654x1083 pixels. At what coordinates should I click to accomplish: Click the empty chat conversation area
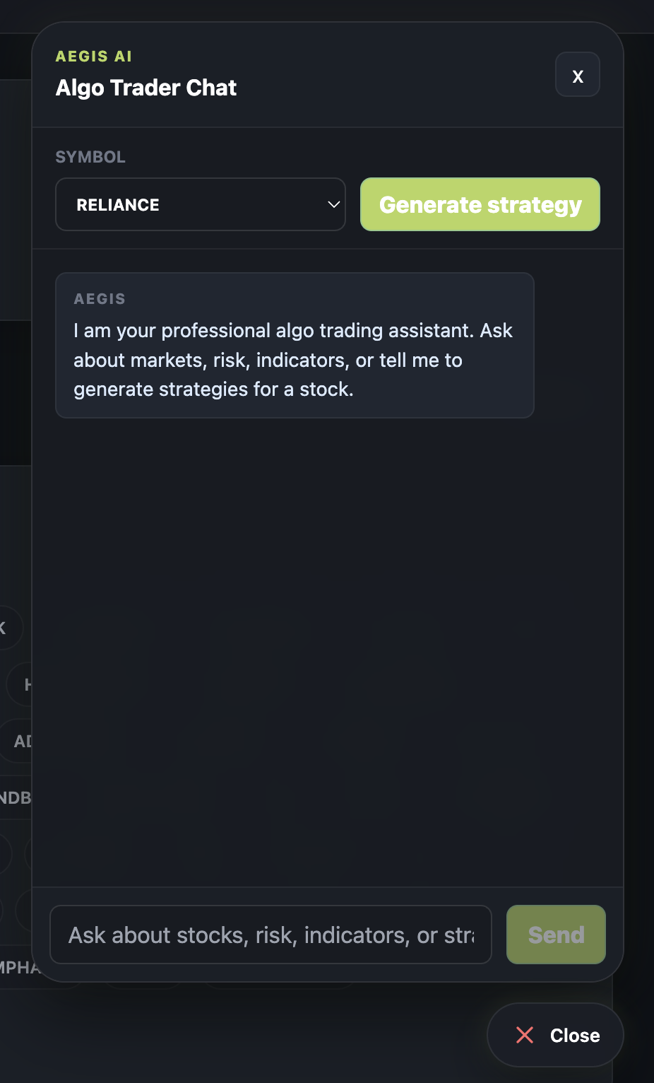tap(328, 650)
